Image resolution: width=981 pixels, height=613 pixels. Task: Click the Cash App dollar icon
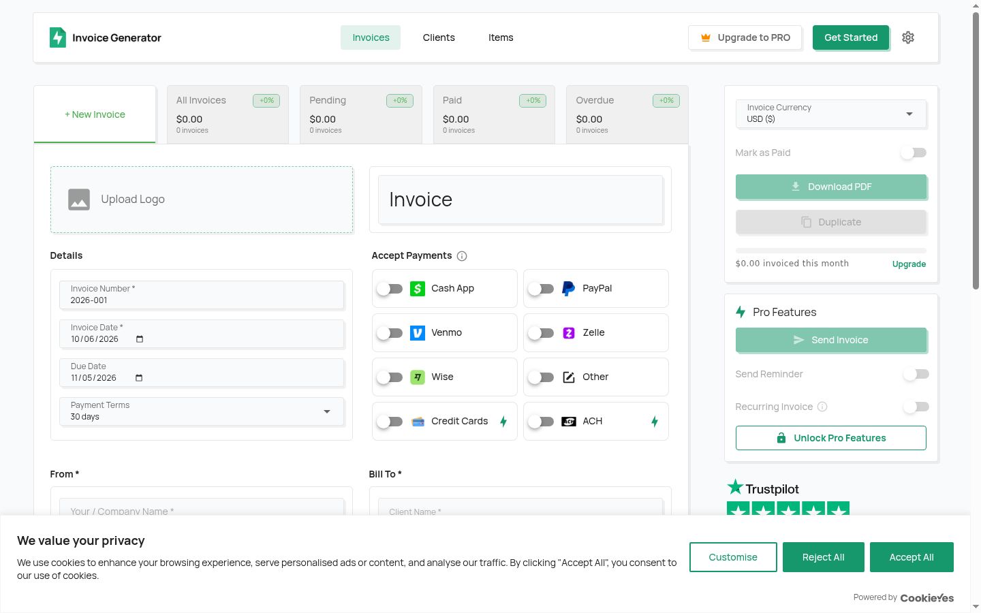pyautogui.click(x=418, y=289)
